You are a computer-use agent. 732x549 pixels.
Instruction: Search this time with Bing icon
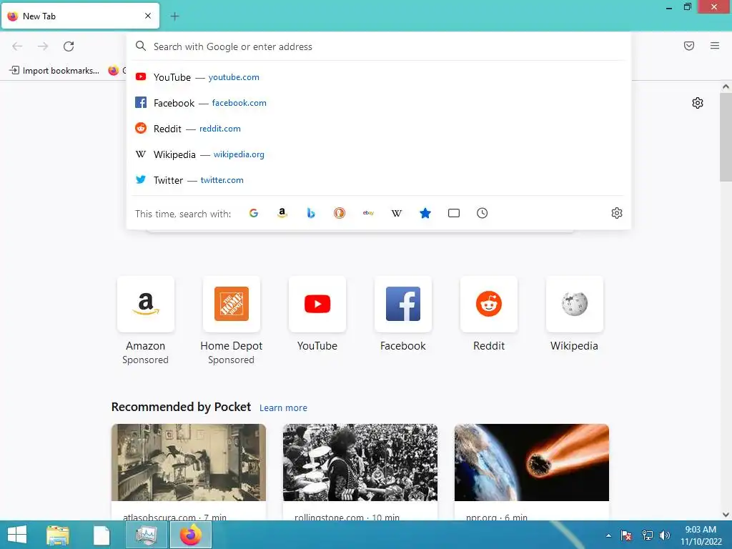point(311,213)
